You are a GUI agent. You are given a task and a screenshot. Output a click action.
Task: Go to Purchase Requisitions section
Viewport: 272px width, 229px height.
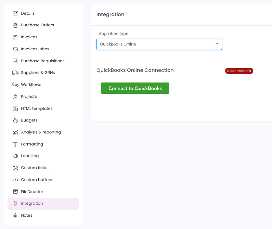tap(43, 61)
